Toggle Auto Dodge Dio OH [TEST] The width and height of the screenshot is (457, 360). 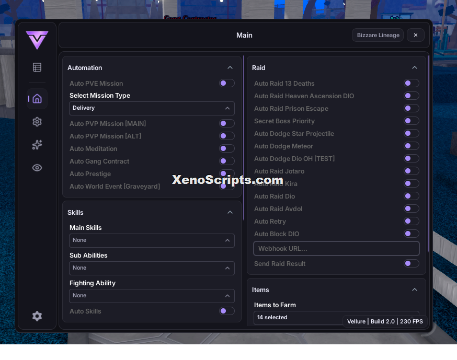point(411,158)
